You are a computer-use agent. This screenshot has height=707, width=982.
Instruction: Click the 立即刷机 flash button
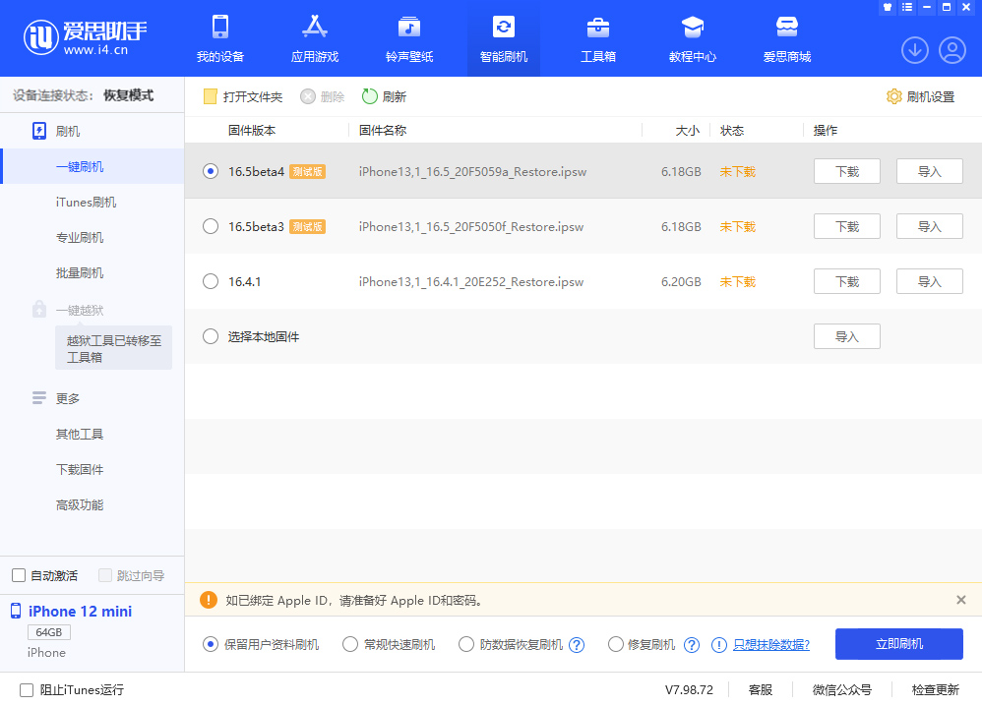[x=898, y=644]
